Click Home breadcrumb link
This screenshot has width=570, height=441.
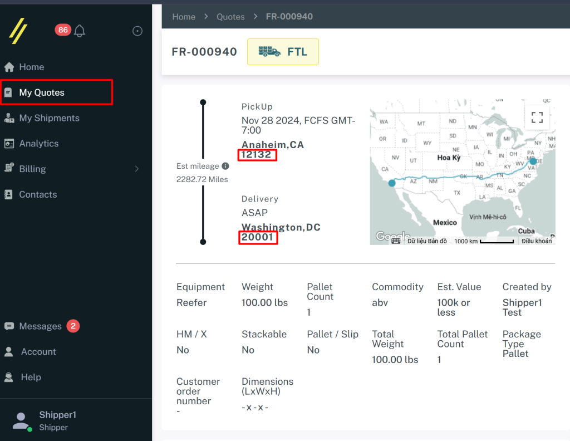coord(184,17)
